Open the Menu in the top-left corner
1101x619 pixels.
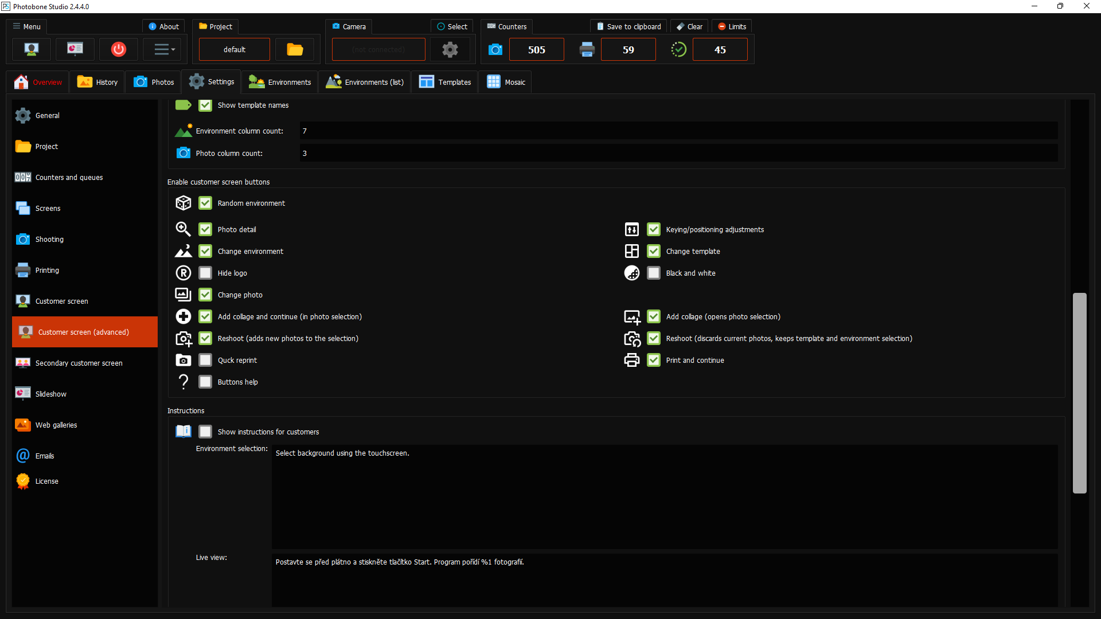coord(26,26)
